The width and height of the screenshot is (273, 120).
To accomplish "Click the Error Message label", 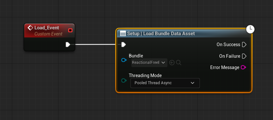I will [225, 67].
